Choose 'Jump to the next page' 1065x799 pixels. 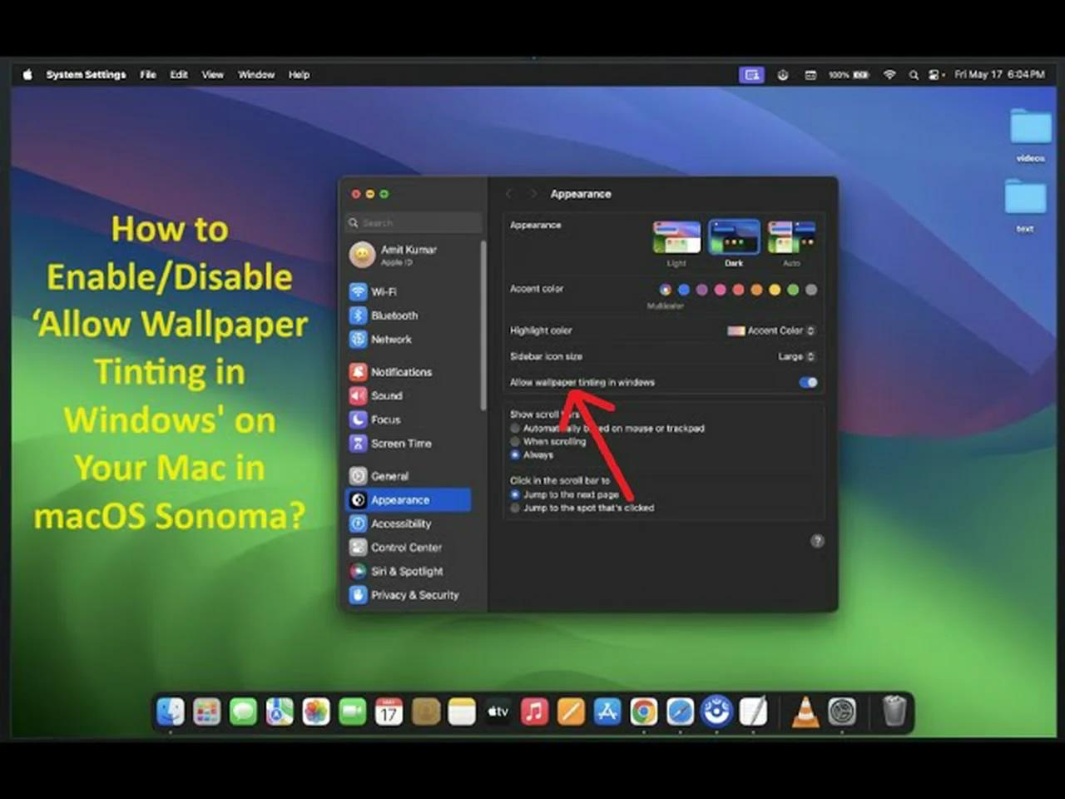[515, 494]
